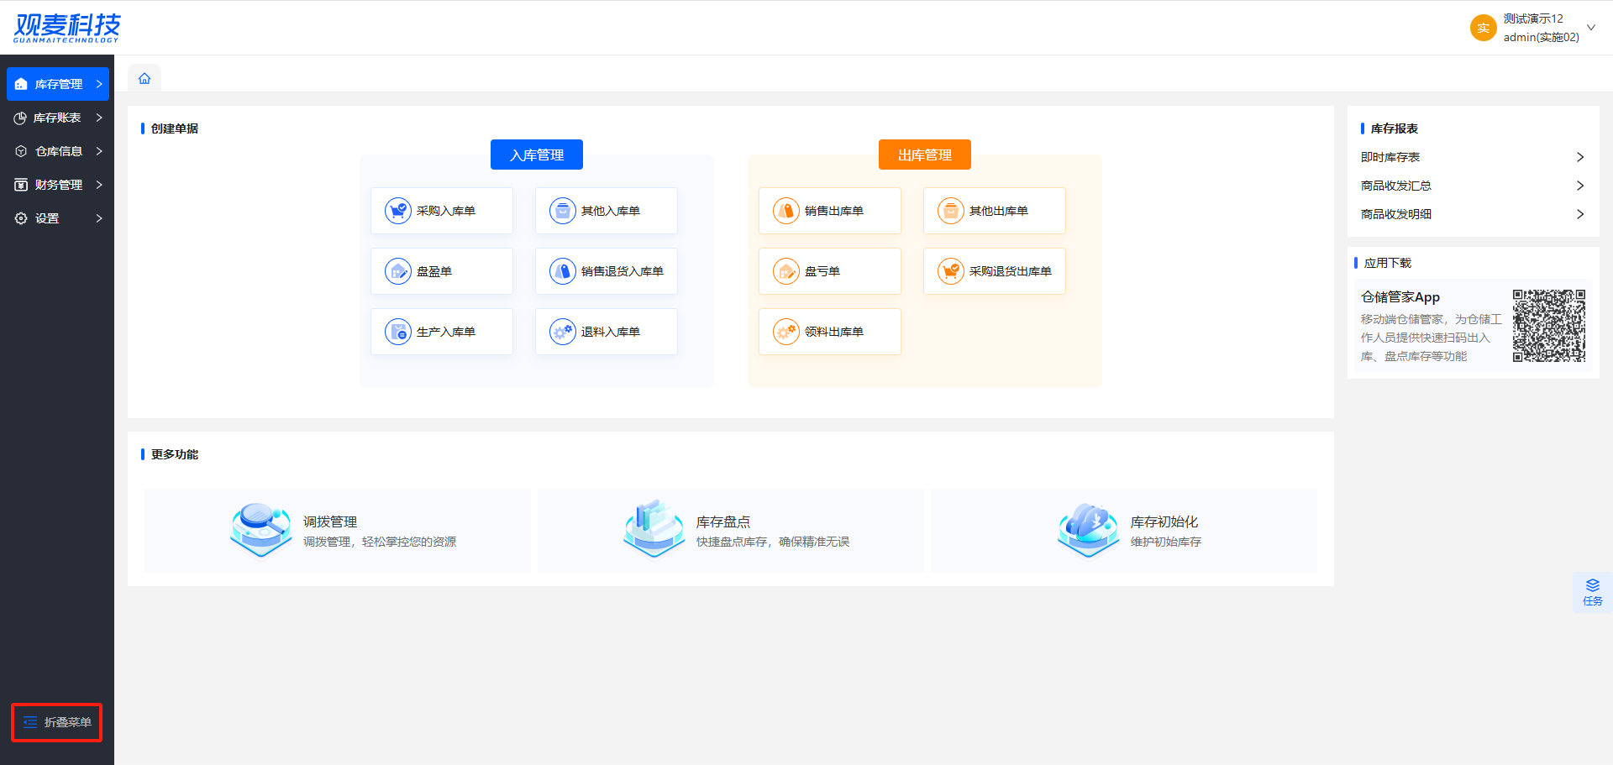
Task: Click the 观麦科技 logo
Action: tap(66, 28)
